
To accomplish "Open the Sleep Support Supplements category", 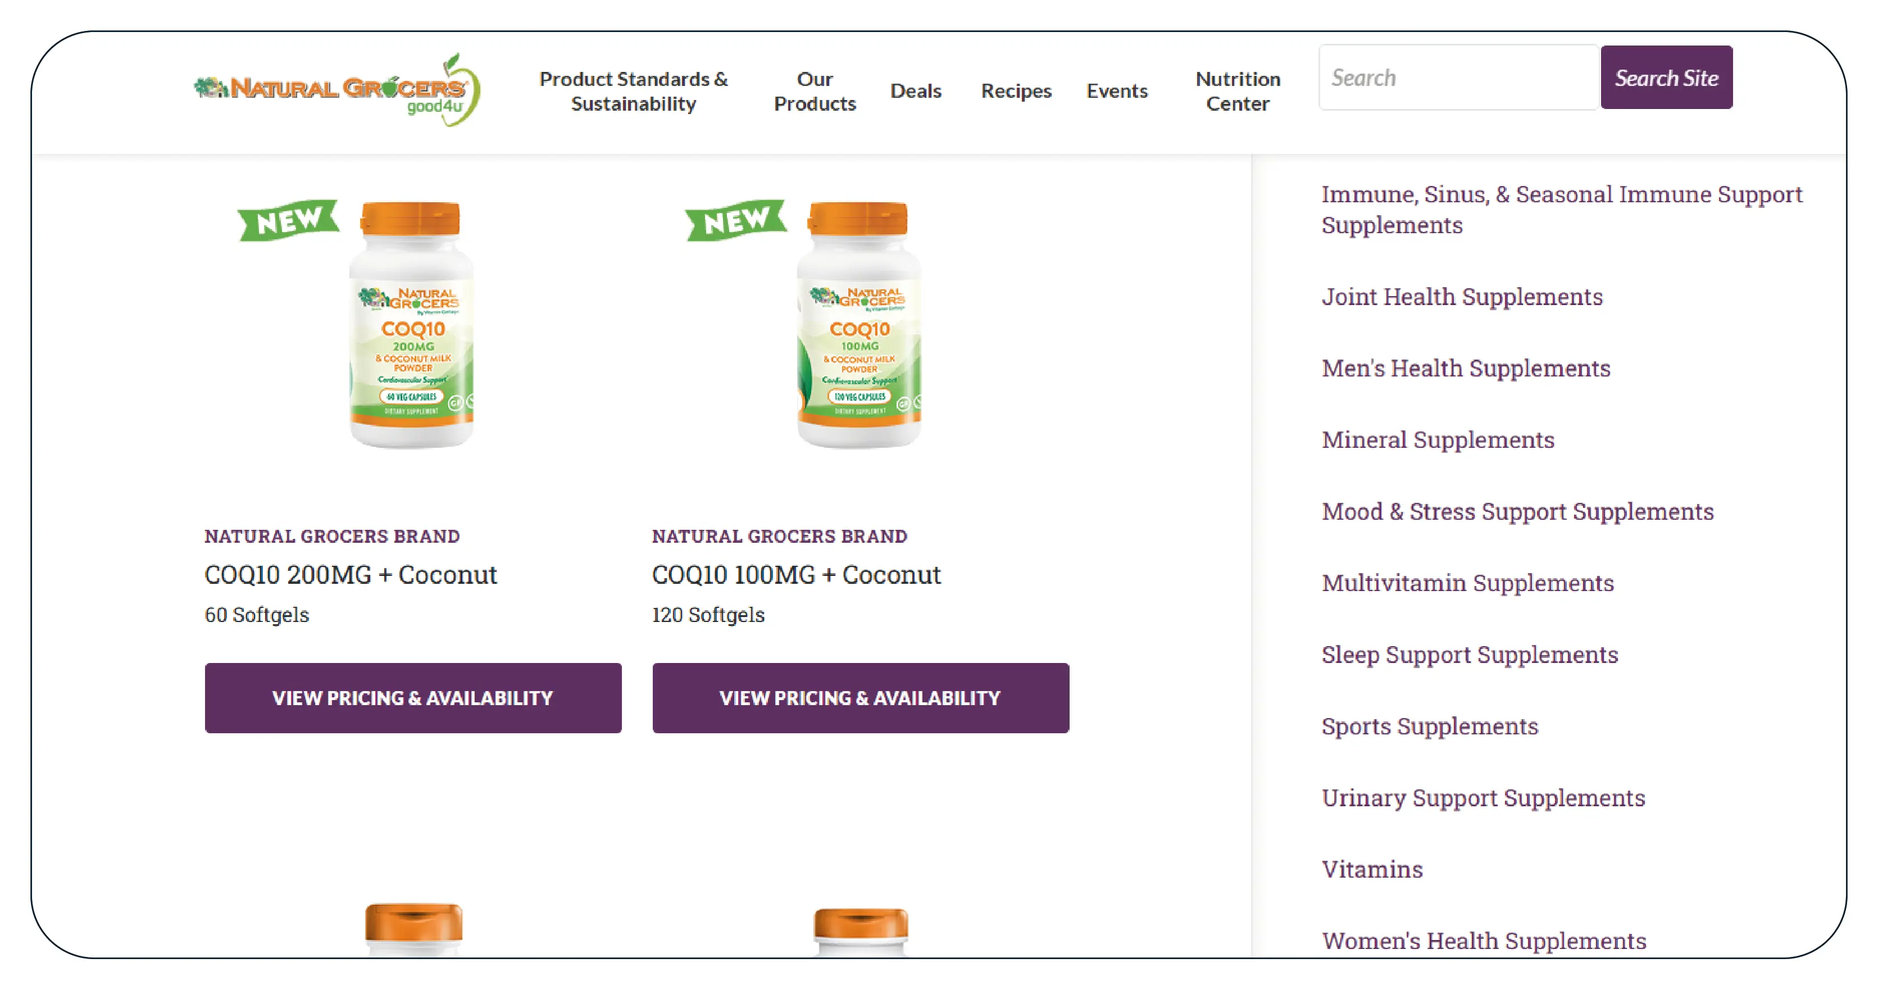I will click(x=1470, y=655).
